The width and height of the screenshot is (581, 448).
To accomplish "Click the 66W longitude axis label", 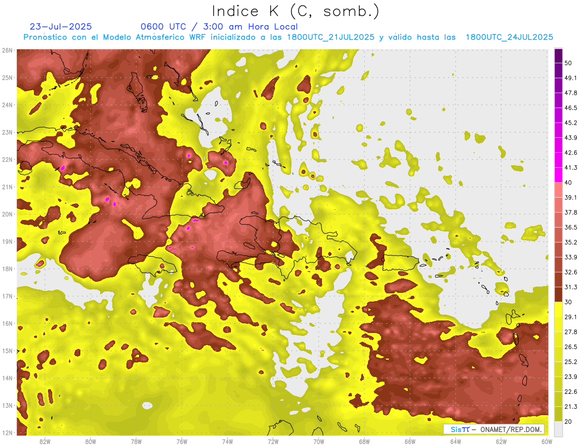I will [410, 442].
